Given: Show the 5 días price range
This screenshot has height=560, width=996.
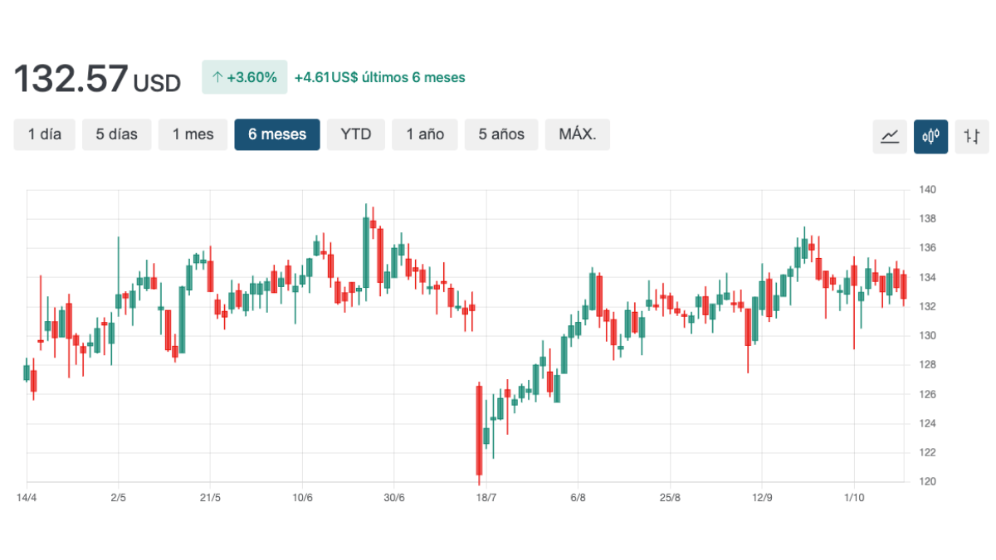Looking at the screenshot, I should (x=116, y=134).
